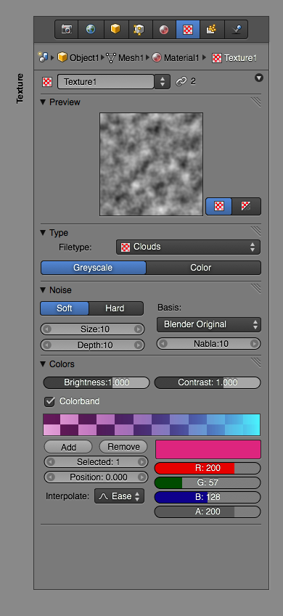Increase Position value with right arrow

pyautogui.click(x=141, y=477)
